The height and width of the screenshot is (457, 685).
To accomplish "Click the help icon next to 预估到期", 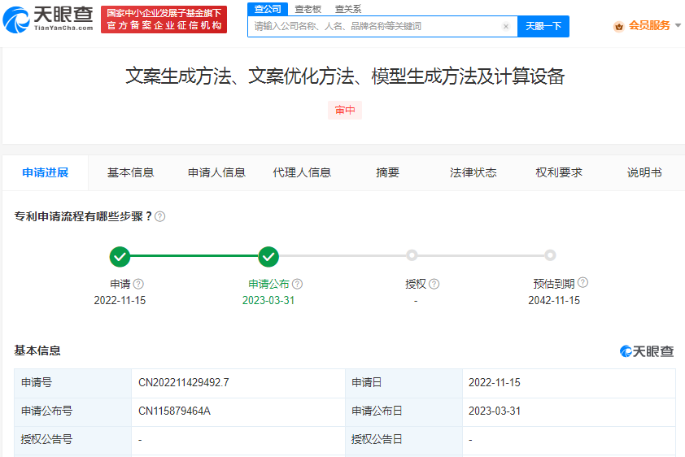I will [x=582, y=283].
